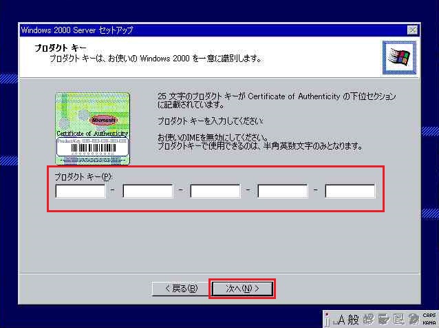The width and height of the screenshot is (439, 328).
Task: Open the IME properties icon
Action: [398, 319]
